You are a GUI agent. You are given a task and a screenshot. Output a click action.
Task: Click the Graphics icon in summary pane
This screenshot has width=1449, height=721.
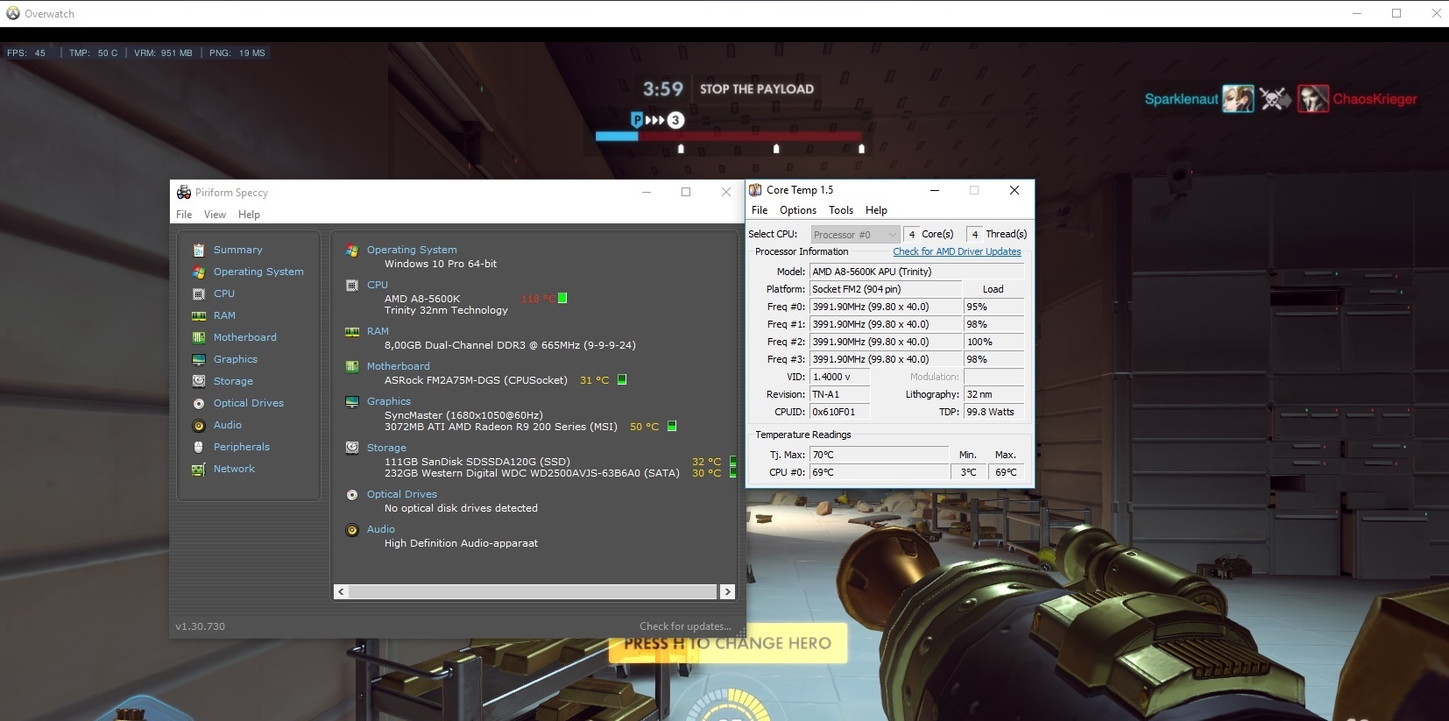352,401
